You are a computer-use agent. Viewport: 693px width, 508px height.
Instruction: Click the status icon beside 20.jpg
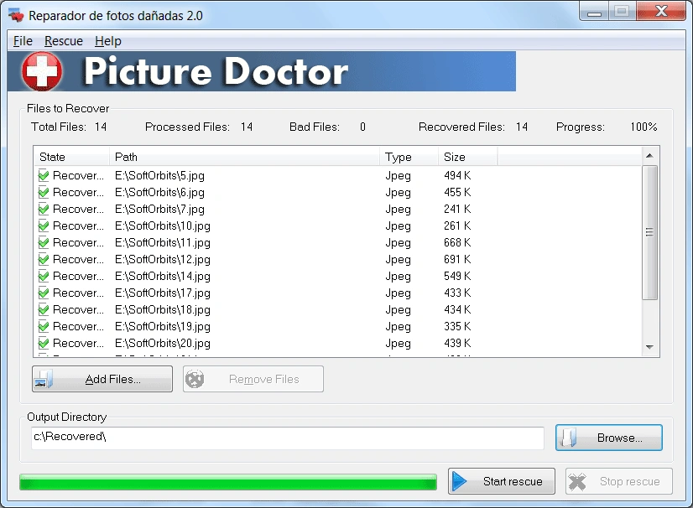44,343
